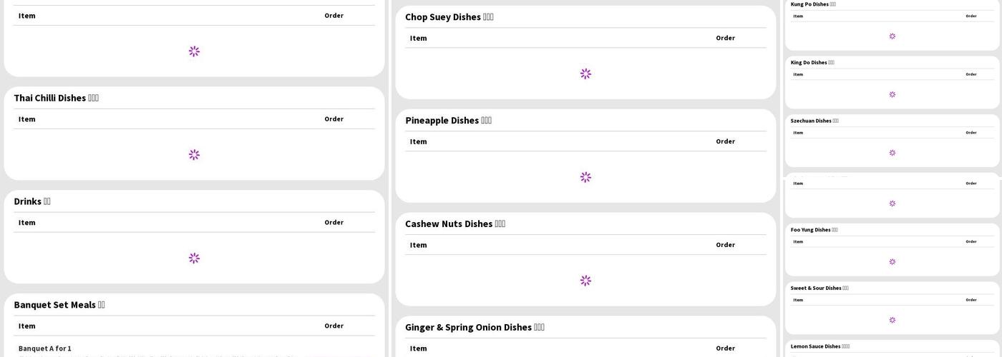The height and width of the screenshot is (357, 1002).
Task: Click the Order column header in Drinks
Action: [x=334, y=222]
